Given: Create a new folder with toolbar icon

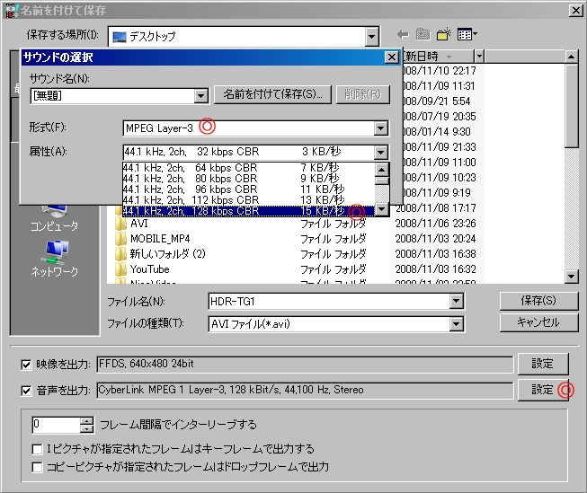Looking at the screenshot, I should point(444,34).
